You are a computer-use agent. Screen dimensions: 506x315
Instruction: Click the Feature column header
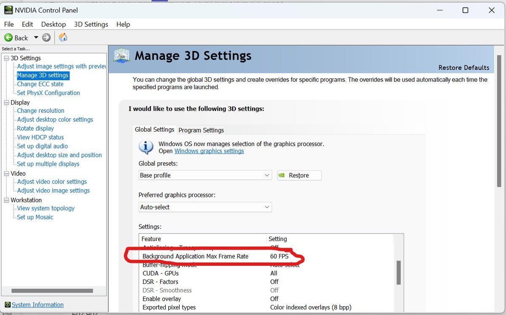203,239
